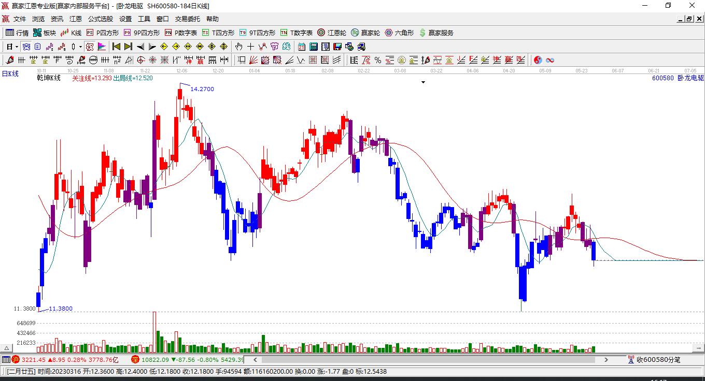Open the T数字表 view

[x=297, y=33]
